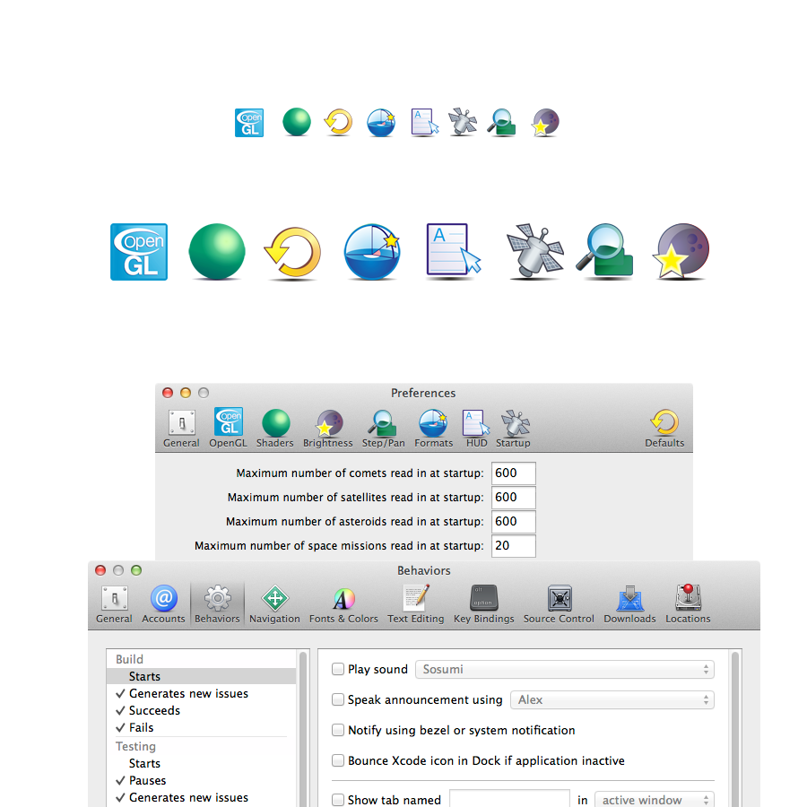Image resolution: width=807 pixels, height=807 pixels.
Task: Click the large purple moon with star icon
Action: tap(681, 251)
